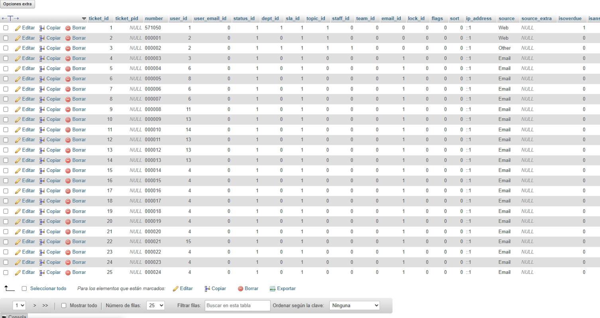
Task: Open the Número de filas dropdown
Action: (155, 306)
